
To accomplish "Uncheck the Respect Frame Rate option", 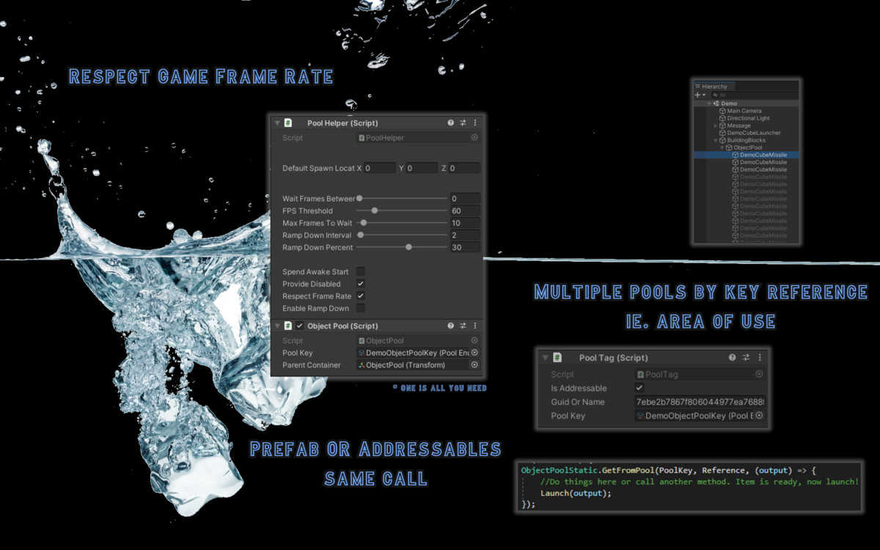I will tap(360, 296).
